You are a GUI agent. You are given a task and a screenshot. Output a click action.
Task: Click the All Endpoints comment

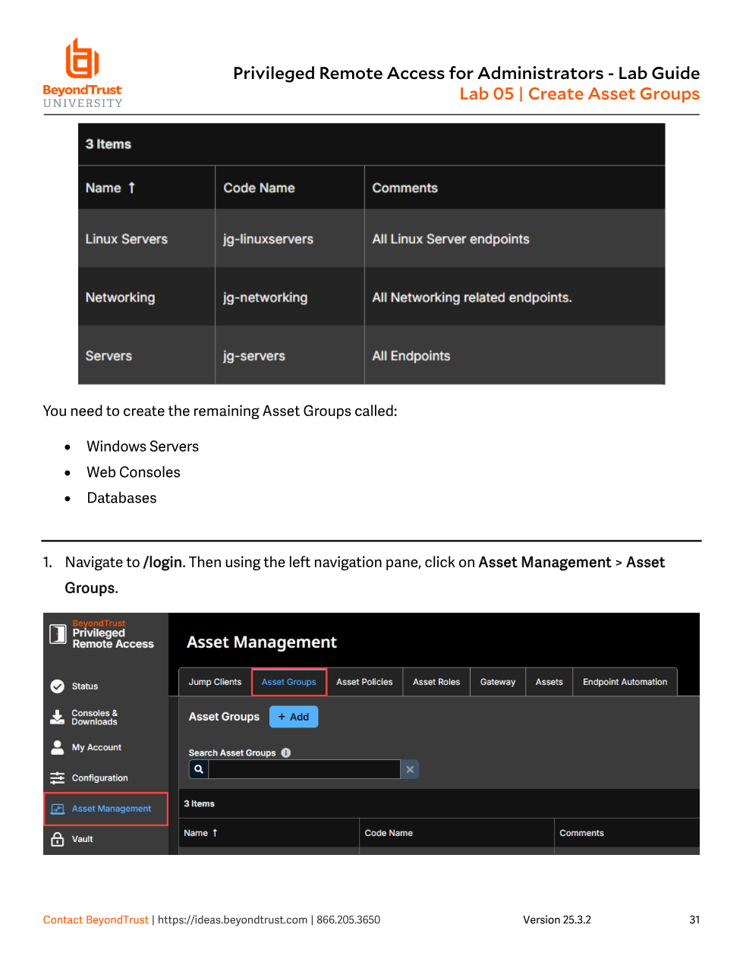pyautogui.click(x=411, y=356)
